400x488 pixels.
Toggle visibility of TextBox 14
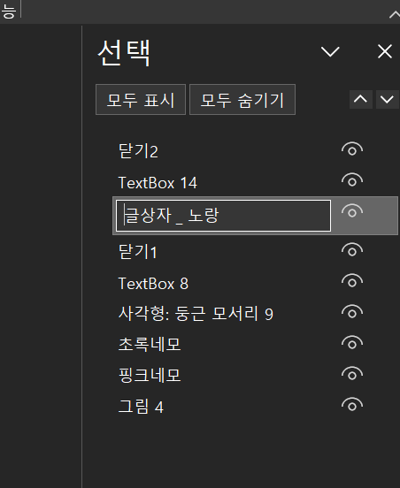click(352, 179)
